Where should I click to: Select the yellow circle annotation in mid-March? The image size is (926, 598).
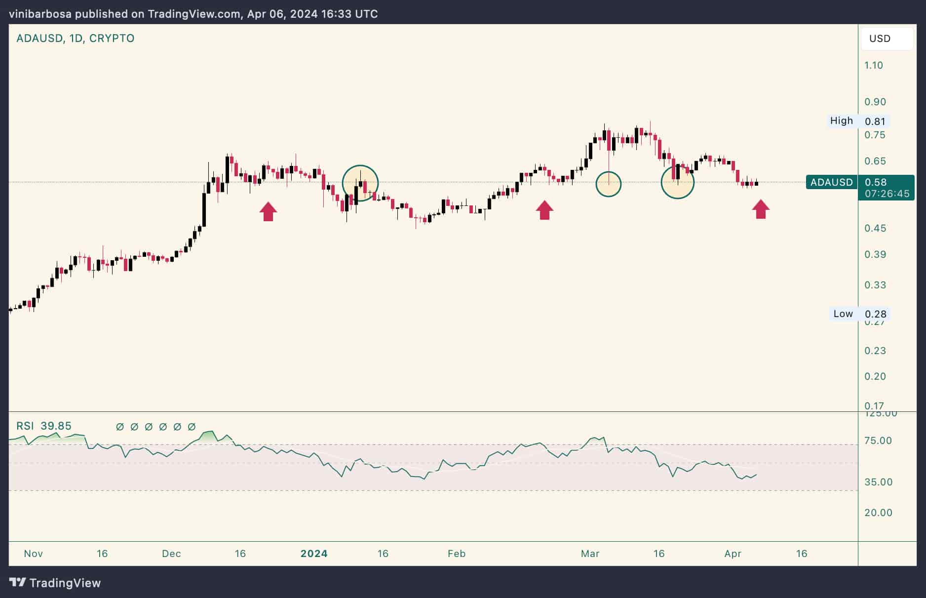[678, 182]
